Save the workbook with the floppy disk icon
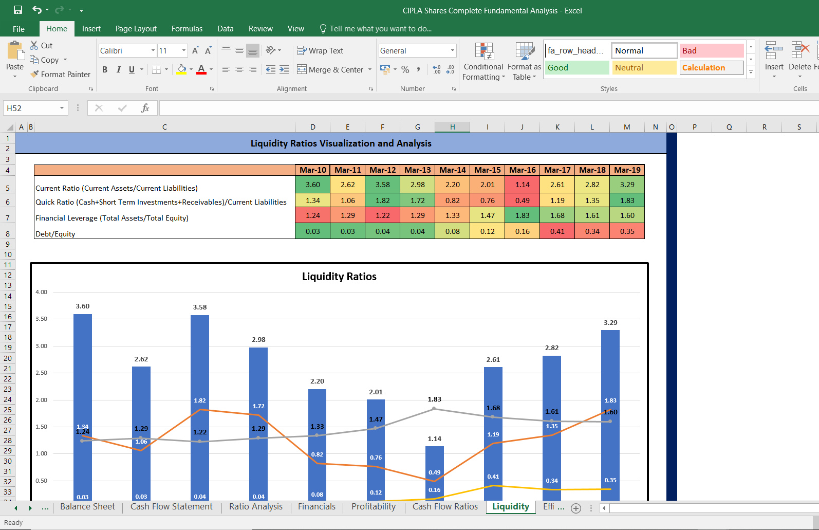Screen dimensions: 819x530 tap(18, 10)
